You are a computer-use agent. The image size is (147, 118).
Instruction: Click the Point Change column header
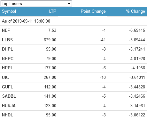[x=93, y=11]
